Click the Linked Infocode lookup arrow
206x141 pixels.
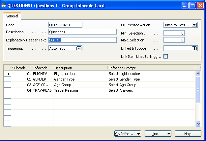(194, 48)
